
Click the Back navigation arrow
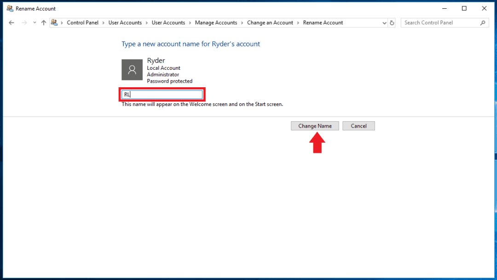(12, 23)
